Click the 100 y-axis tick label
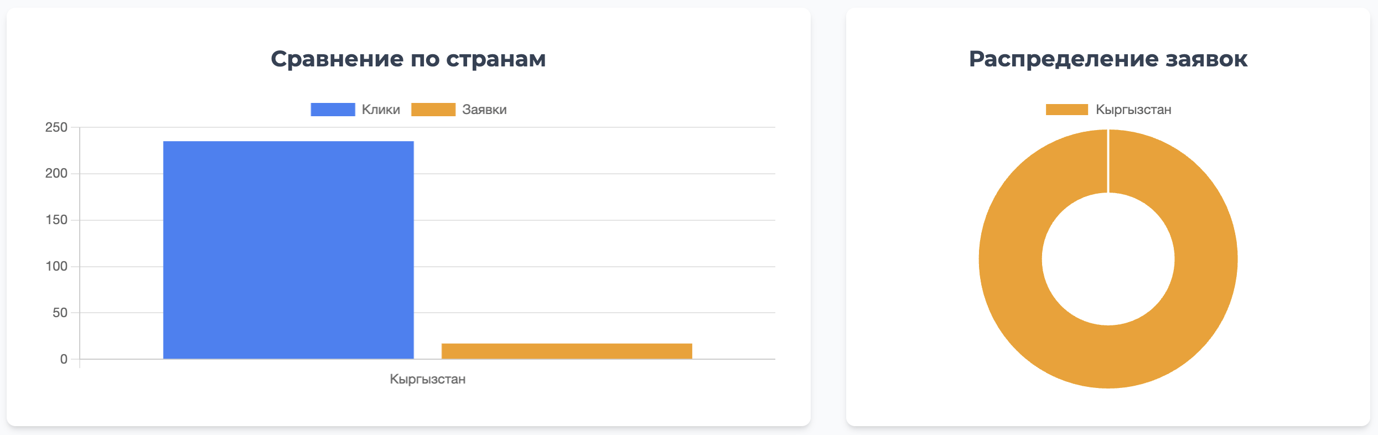This screenshot has width=1378, height=435. click(56, 267)
